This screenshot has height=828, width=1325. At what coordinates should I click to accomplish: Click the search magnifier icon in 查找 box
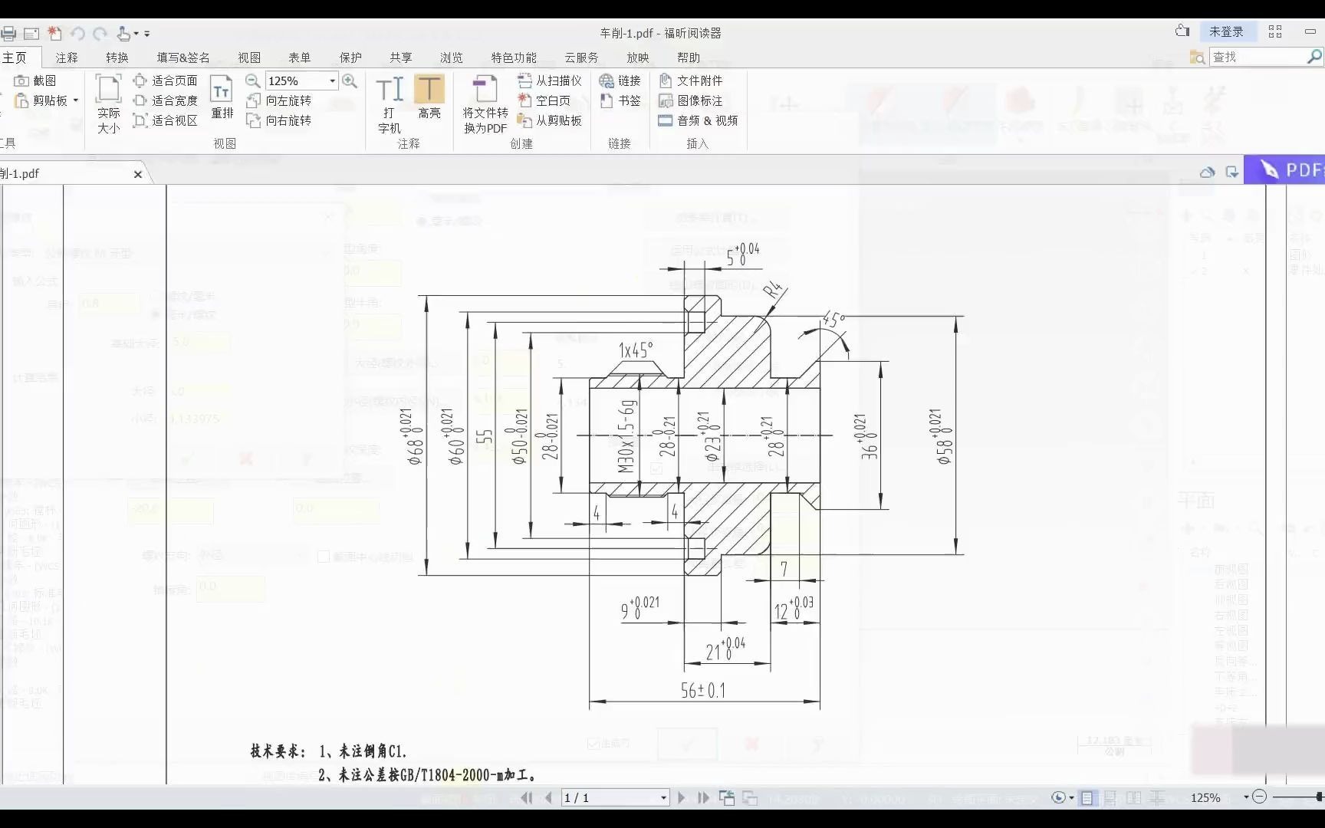coord(1314,57)
